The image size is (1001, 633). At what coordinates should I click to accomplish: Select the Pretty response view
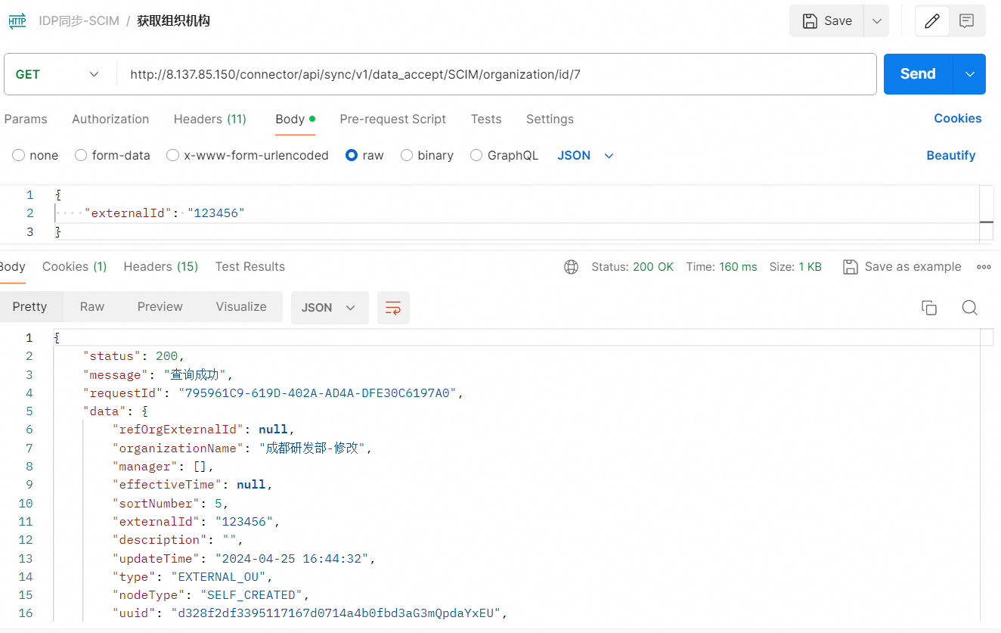point(30,307)
